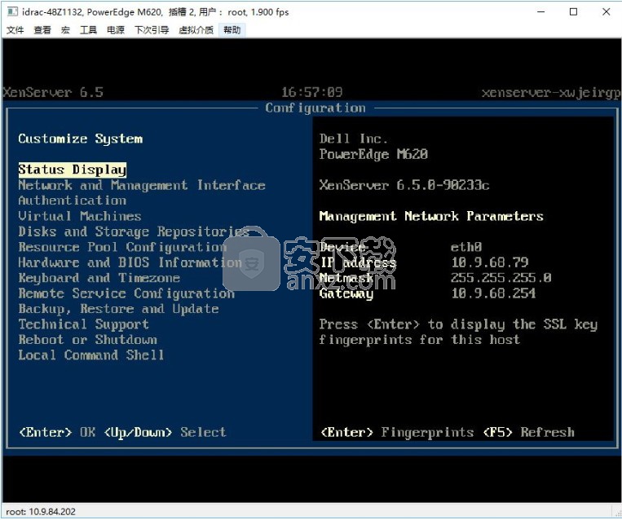Click the <Enter> OK hint
Viewport: 622px width, 520px height.
tap(58, 432)
